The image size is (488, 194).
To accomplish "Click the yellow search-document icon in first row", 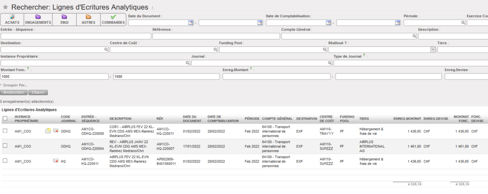I will coord(48,131).
